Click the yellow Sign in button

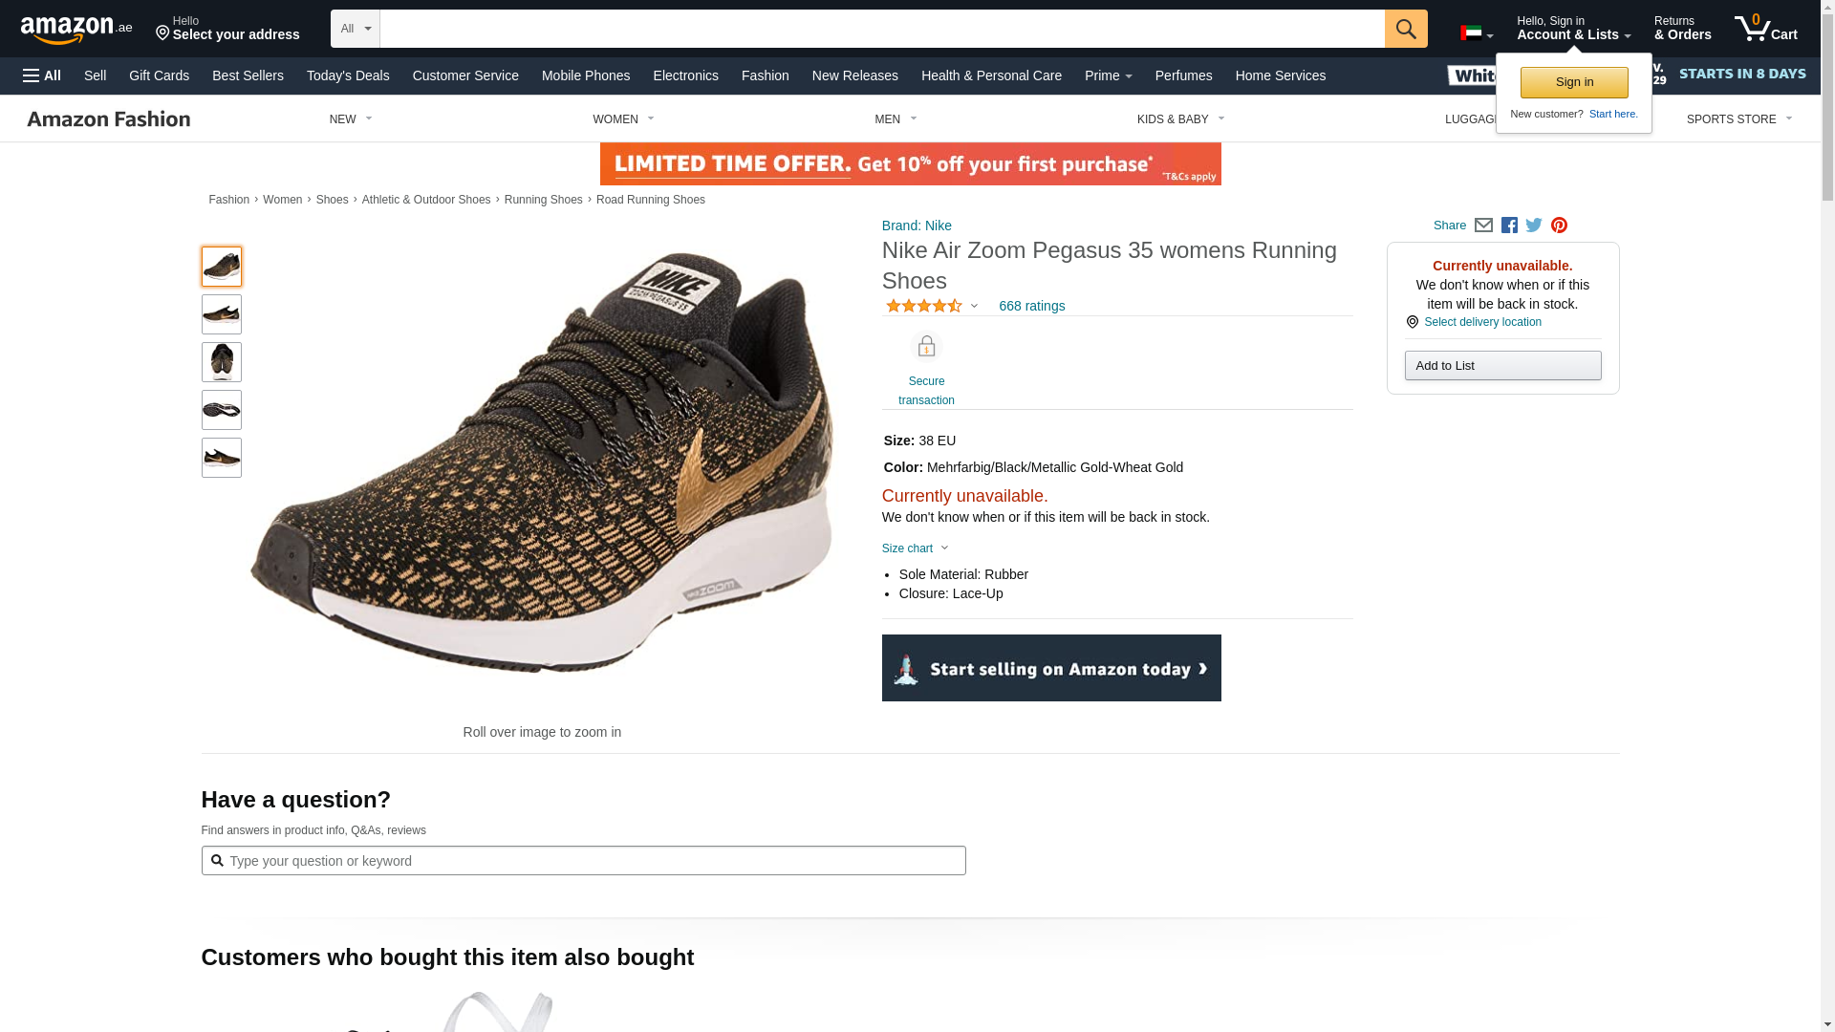1574,82
